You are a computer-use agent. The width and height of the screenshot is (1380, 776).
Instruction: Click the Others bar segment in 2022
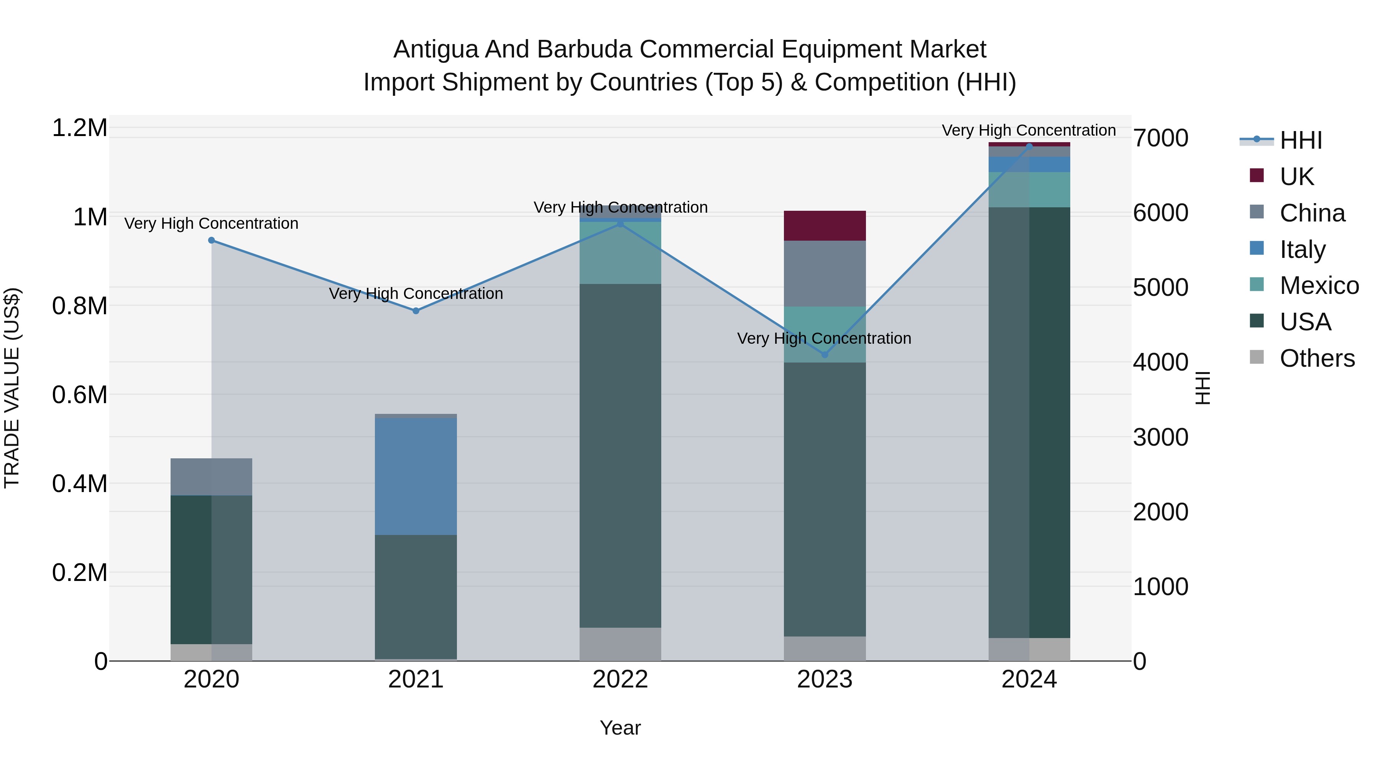pyautogui.click(x=620, y=644)
